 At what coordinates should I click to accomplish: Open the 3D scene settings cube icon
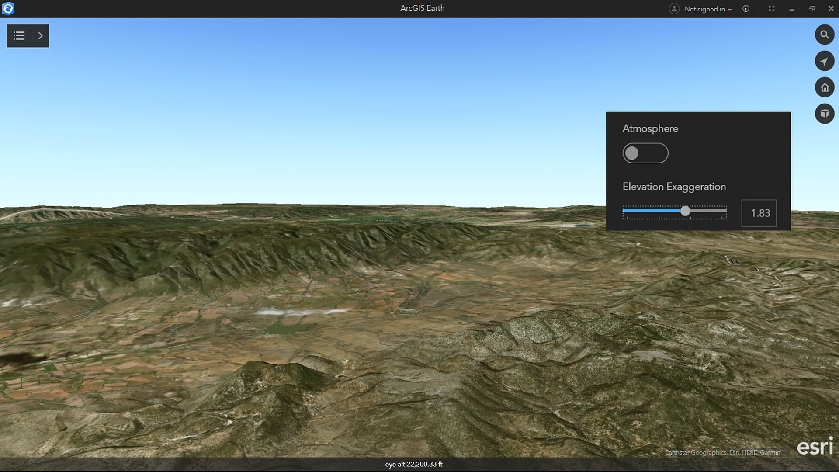[x=825, y=114]
